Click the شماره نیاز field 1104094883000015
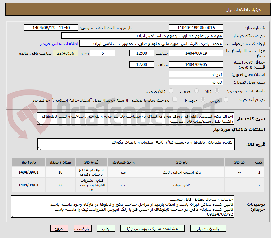Viewport: 271px width, 238px height. [x=196, y=28]
